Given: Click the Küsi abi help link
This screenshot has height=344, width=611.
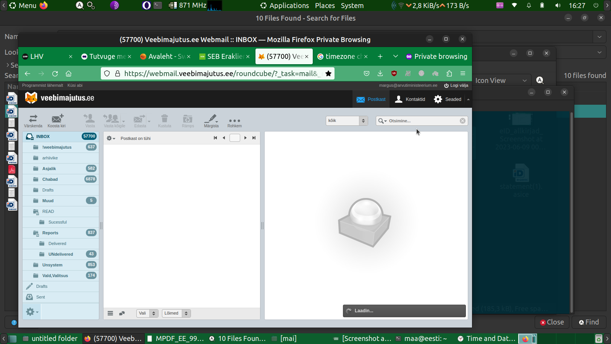Looking at the screenshot, I should (x=75, y=85).
